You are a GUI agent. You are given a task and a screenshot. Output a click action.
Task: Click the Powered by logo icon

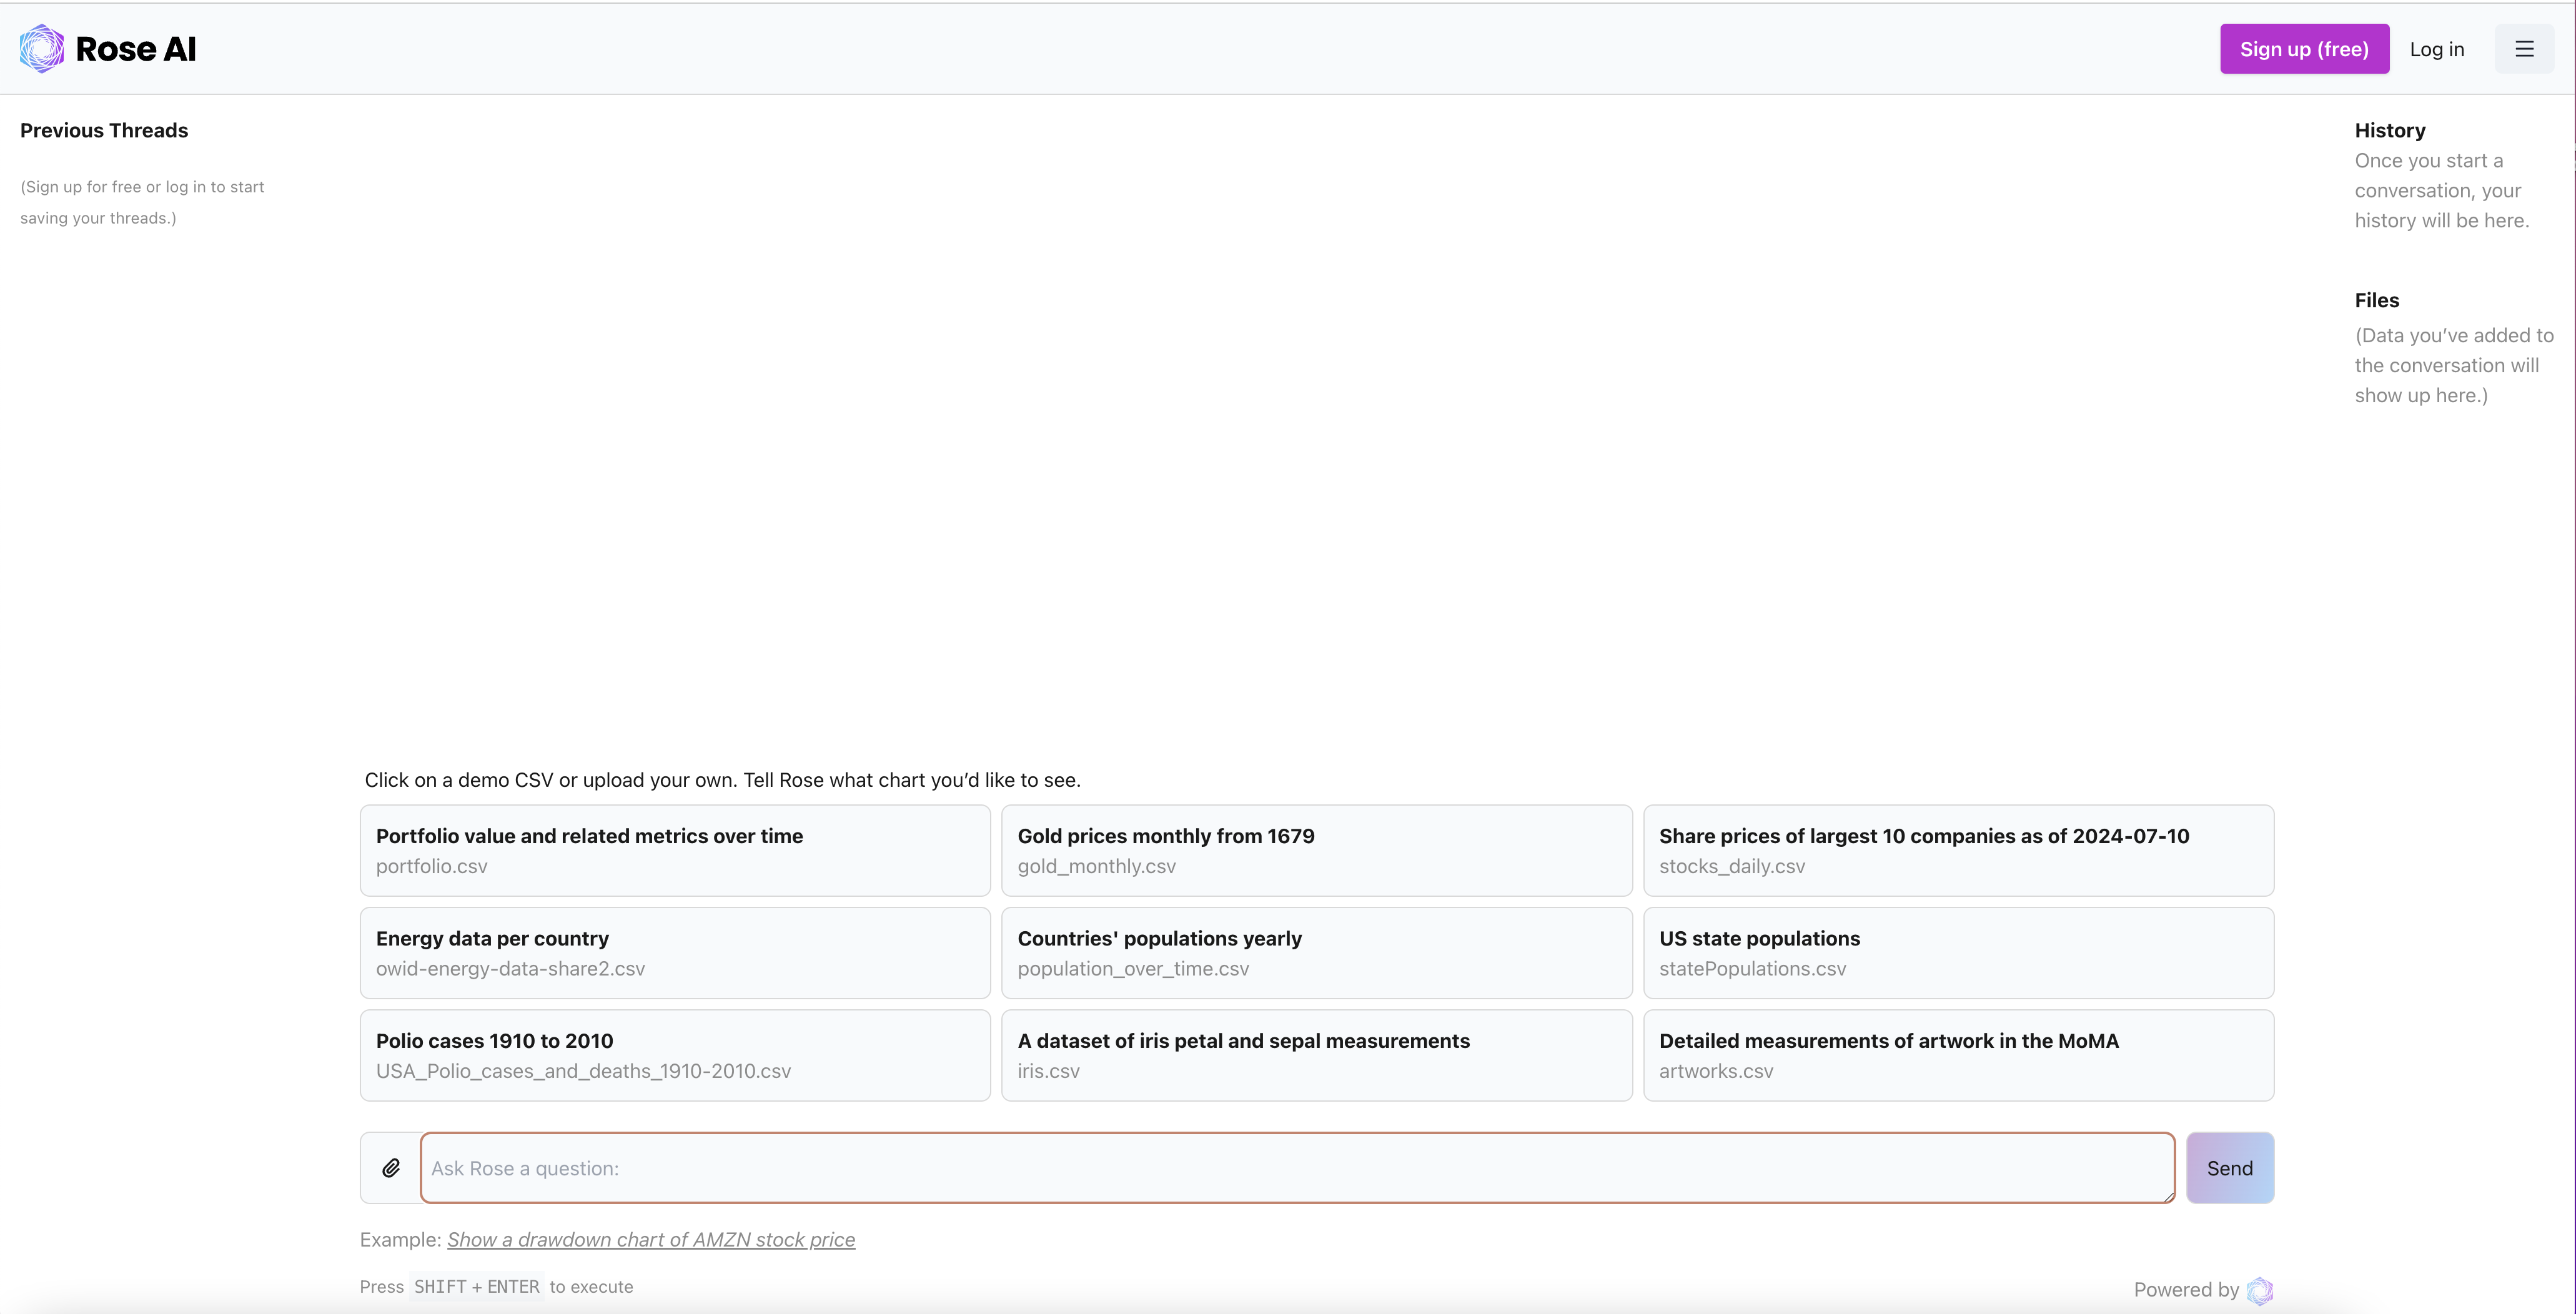(2259, 1290)
